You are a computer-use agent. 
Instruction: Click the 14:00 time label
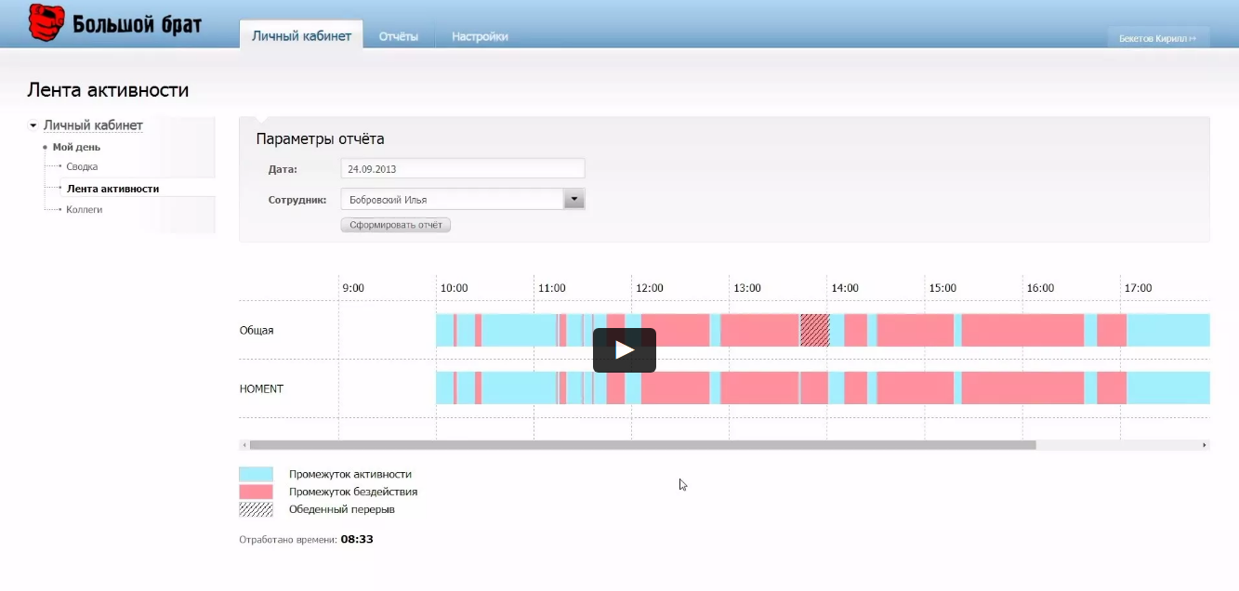tap(845, 288)
